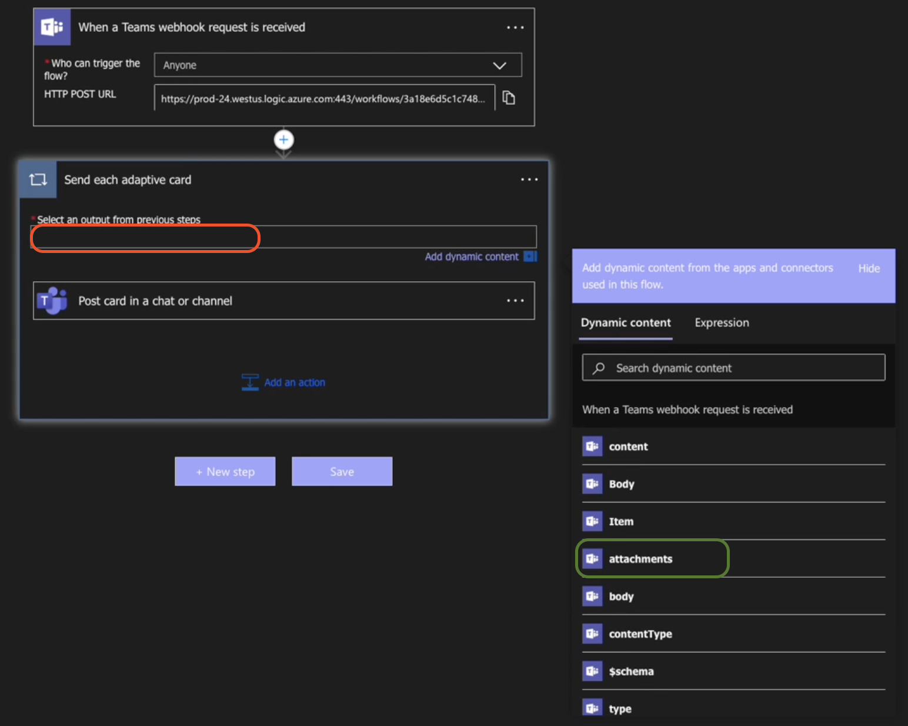
Task: Click the icon beside content
Action: pos(592,447)
